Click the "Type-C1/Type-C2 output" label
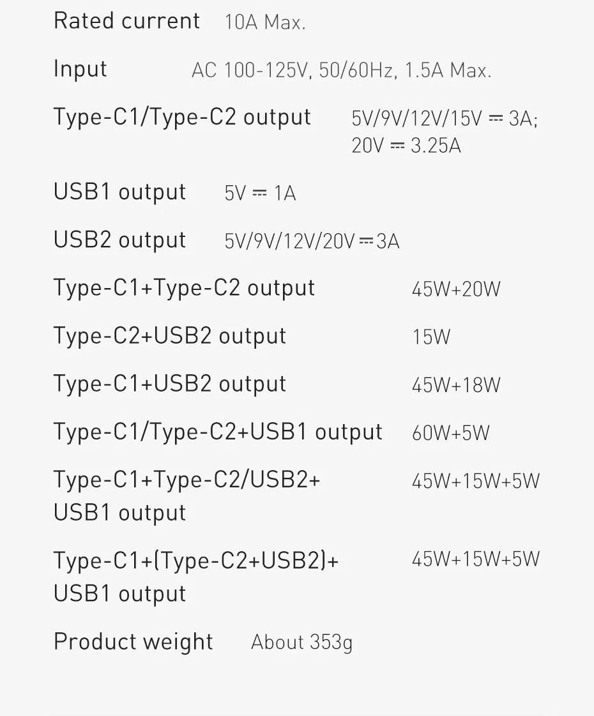Screen dimensions: 594x716 182,118
